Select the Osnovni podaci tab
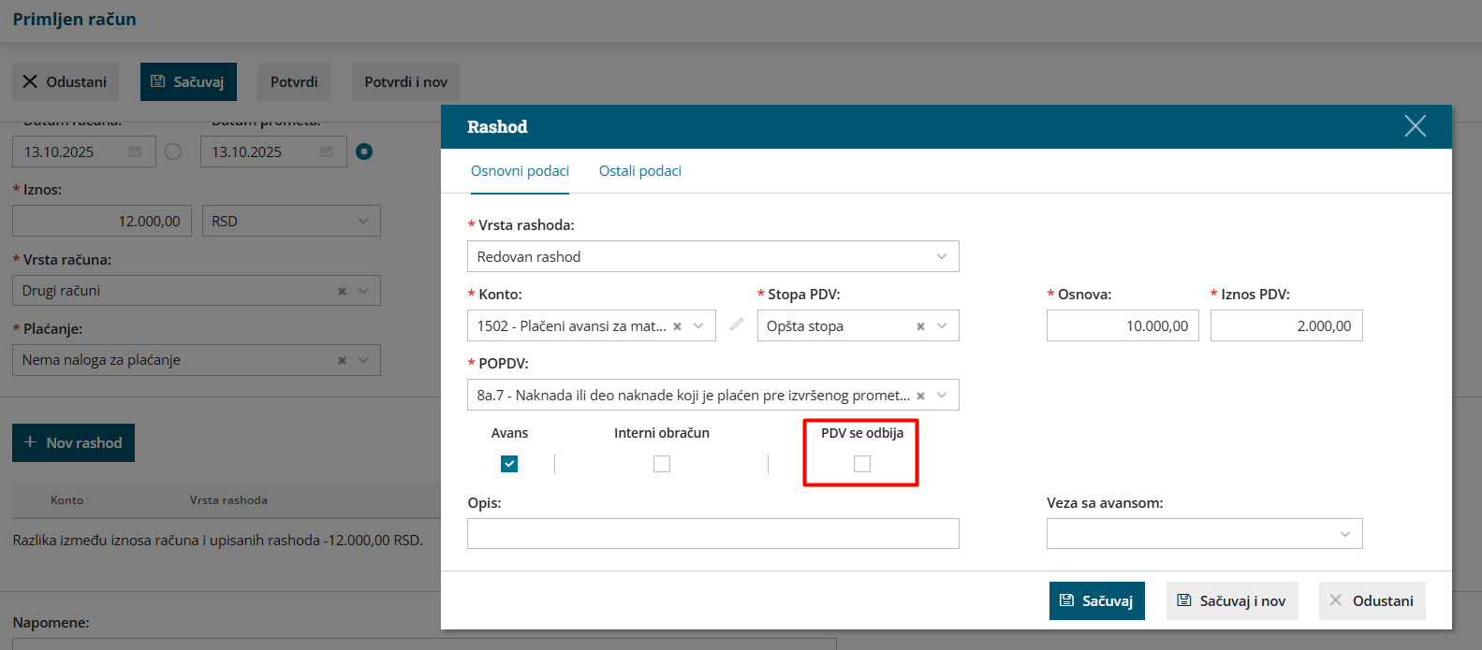 520,171
